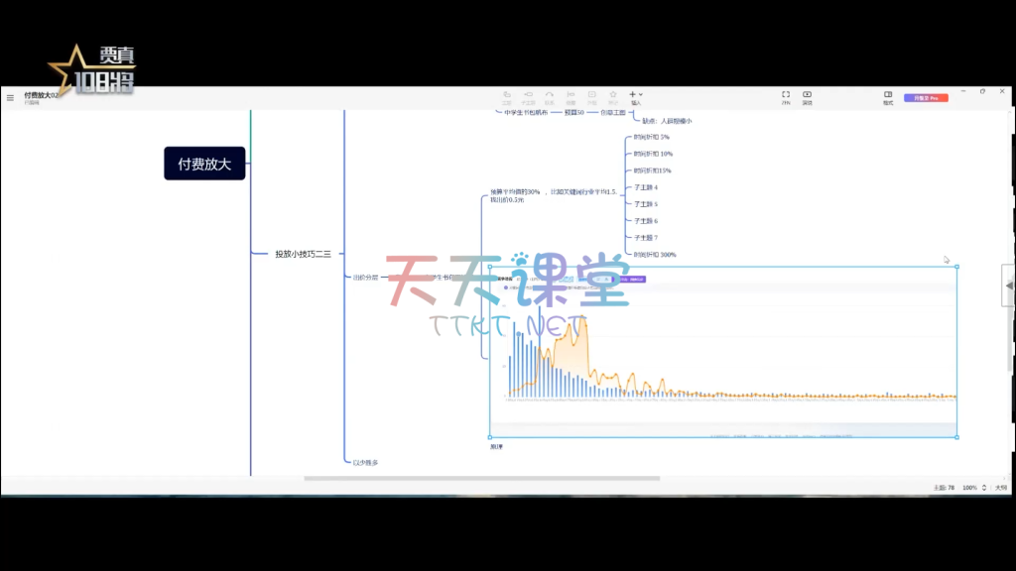Click the star-shaped toolbar icon
The image size is (1016, 571).
[x=613, y=96]
